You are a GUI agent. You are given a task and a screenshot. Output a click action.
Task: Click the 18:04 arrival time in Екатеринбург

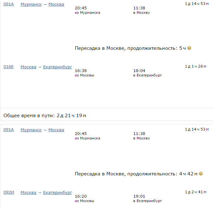click(139, 71)
